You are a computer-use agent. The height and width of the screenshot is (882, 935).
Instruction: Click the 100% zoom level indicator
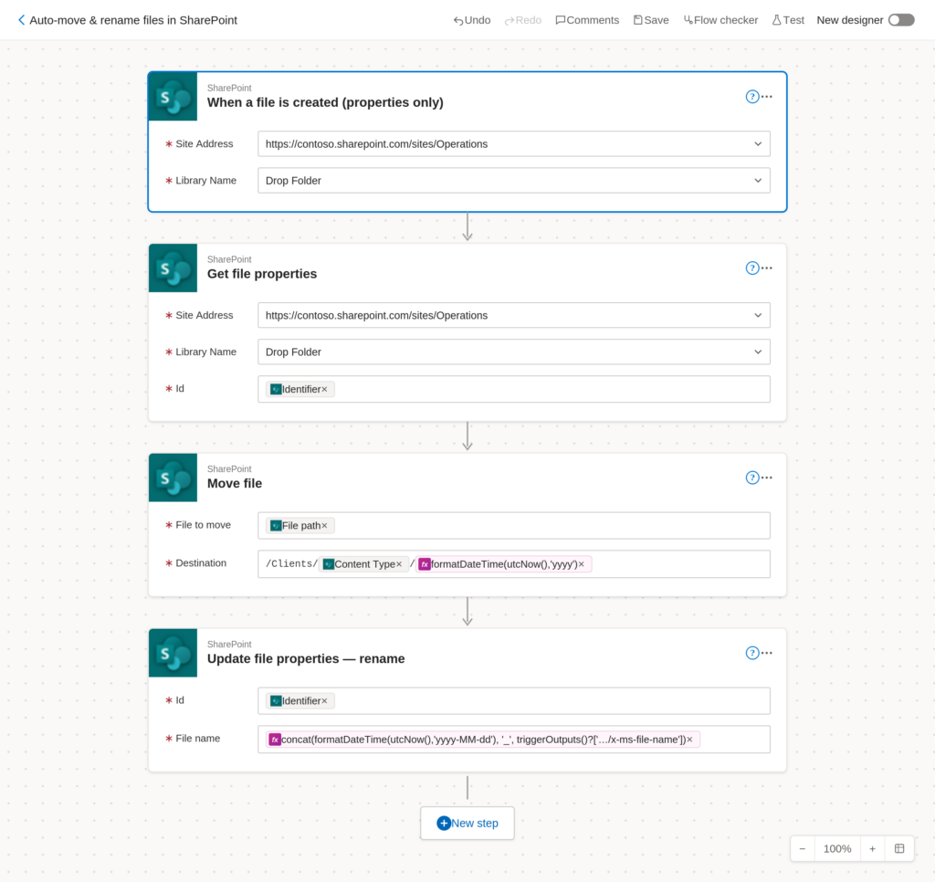837,848
